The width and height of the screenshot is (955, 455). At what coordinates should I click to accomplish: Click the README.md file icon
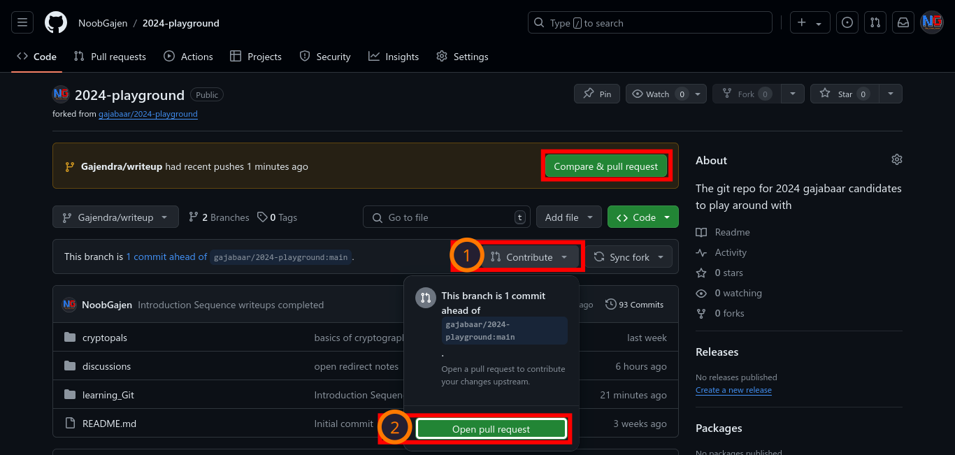[70, 424]
